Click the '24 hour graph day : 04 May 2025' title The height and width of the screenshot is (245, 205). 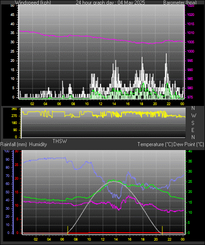[110, 2]
